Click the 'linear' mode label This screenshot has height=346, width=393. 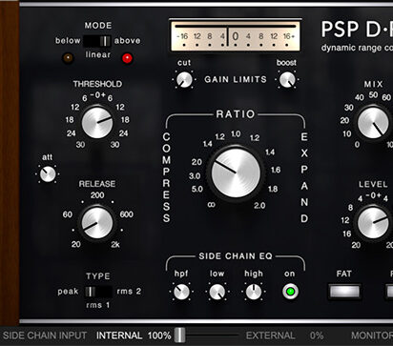tap(98, 54)
